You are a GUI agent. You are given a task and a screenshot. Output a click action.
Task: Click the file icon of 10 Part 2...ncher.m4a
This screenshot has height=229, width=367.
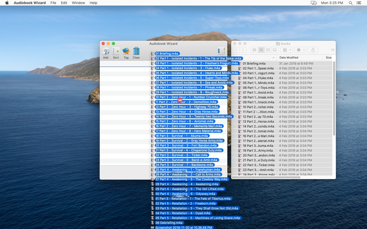[240, 107]
